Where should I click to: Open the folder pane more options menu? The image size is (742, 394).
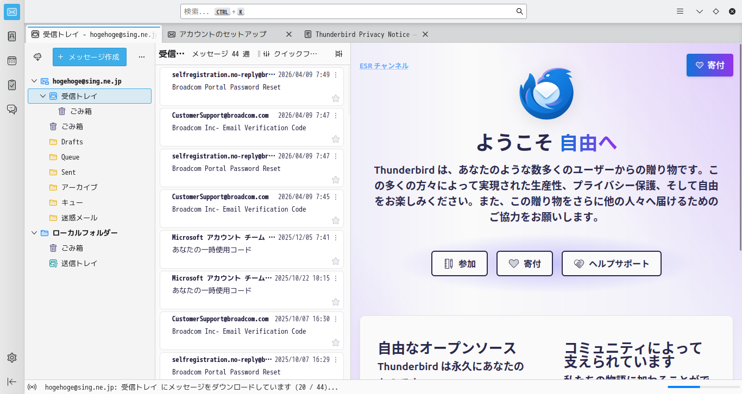click(142, 57)
